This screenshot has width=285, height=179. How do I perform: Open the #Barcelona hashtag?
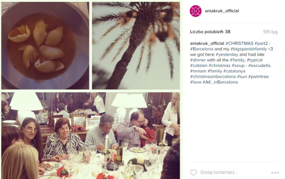pyautogui.click(x=202, y=49)
